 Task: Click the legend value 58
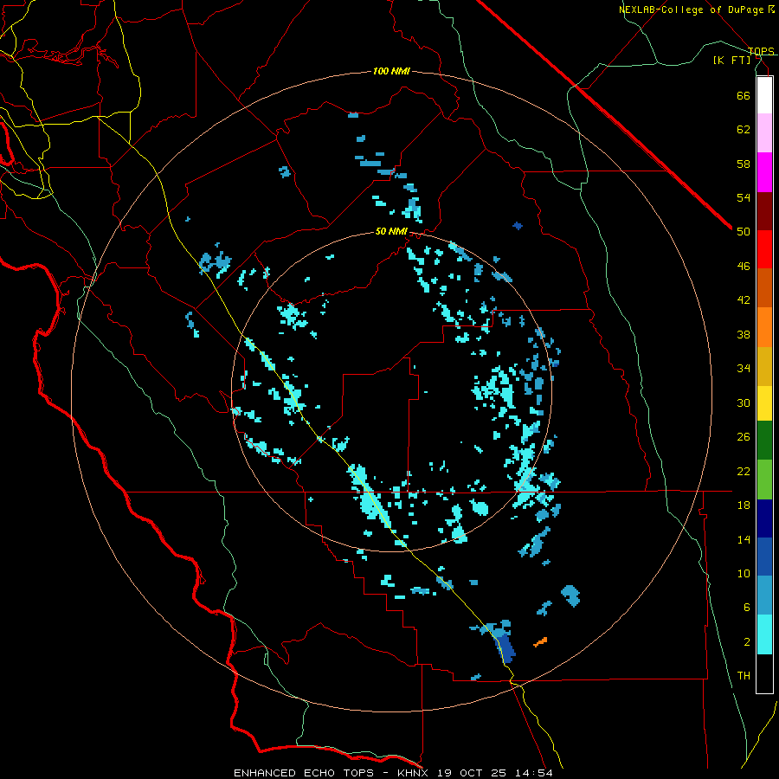[x=744, y=164]
